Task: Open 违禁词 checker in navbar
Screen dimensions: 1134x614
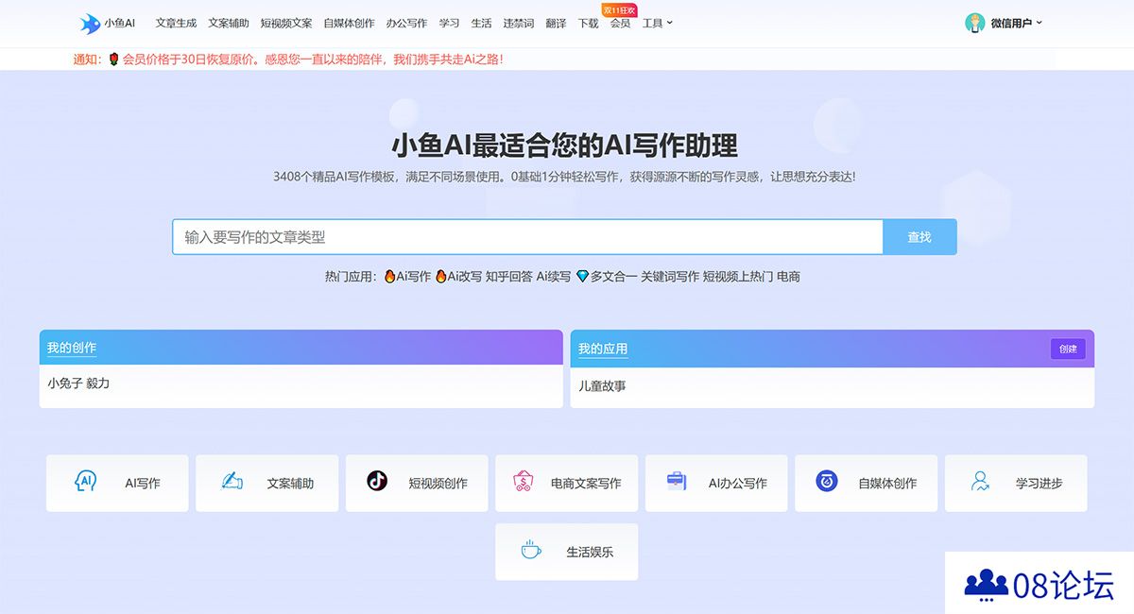Action: pyautogui.click(x=518, y=24)
